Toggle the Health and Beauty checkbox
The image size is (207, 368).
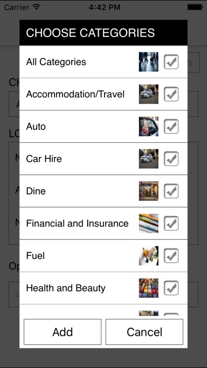tap(171, 288)
